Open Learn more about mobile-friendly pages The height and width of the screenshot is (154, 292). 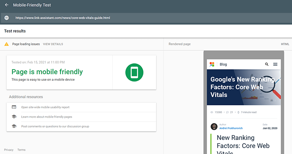[47, 117]
